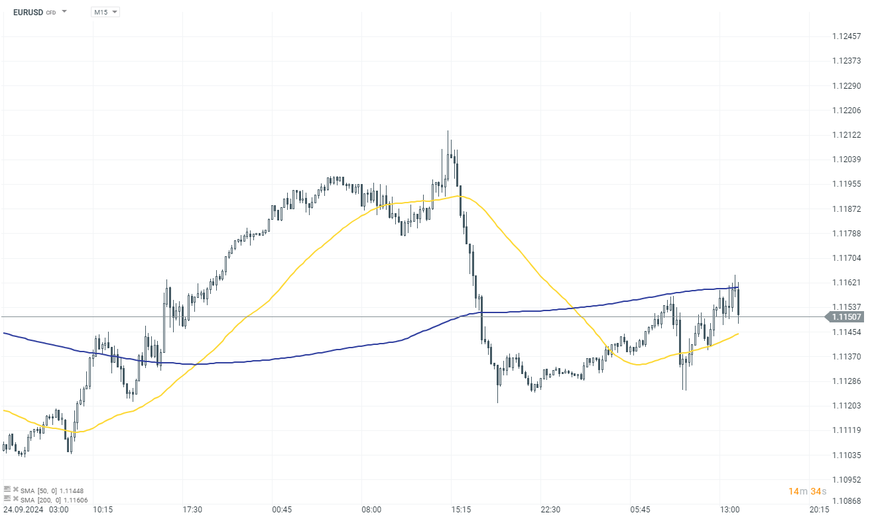Click the 15:15 time axis label
Image resolution: width=872 pixels, height=521 pixels.
click(461, 510)
